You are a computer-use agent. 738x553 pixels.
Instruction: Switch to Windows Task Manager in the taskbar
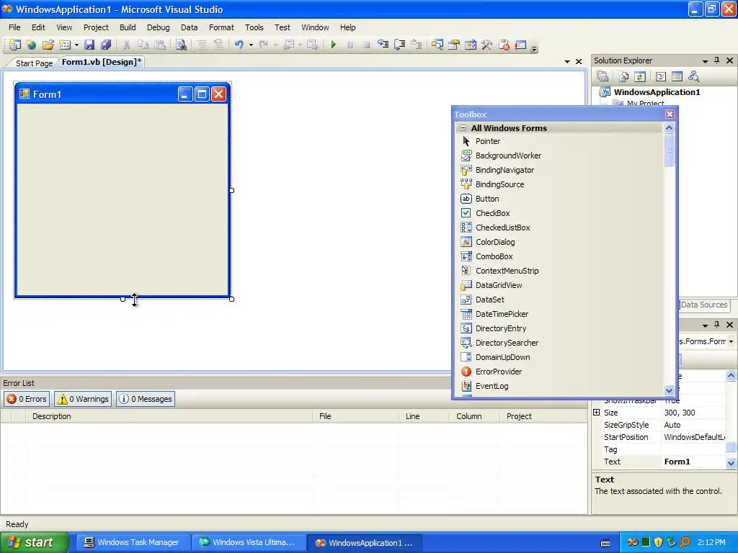point(133,542)
